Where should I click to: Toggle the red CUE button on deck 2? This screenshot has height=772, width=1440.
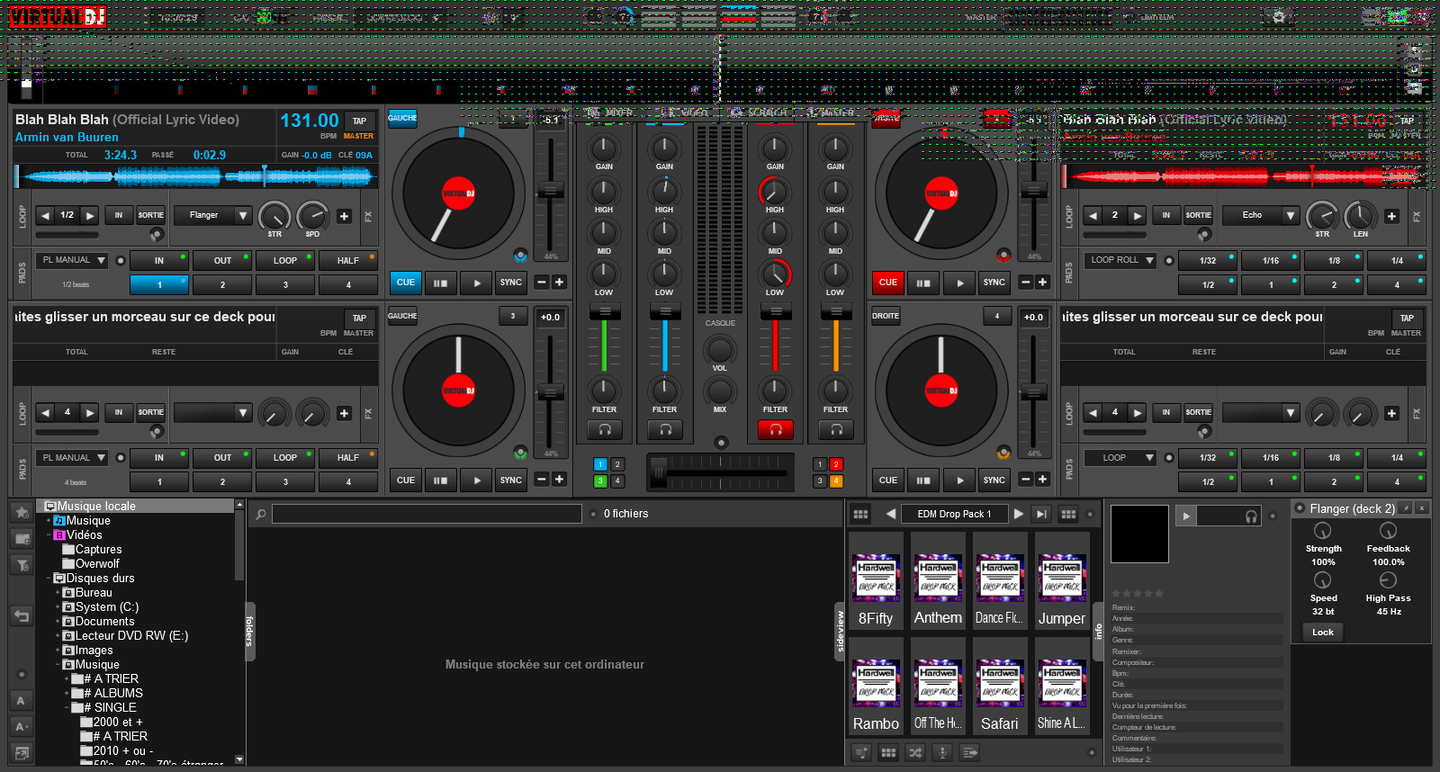tap(888, 283)
